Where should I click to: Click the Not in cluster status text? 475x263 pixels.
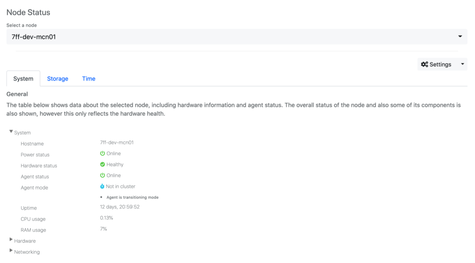point(121,186)
